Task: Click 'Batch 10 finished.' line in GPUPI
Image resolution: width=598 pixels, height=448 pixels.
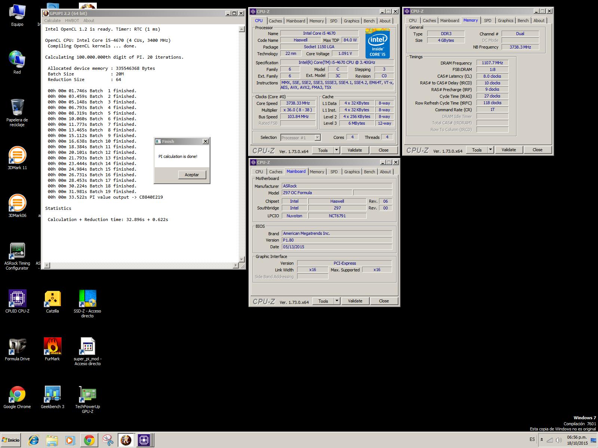Action: 92,141
